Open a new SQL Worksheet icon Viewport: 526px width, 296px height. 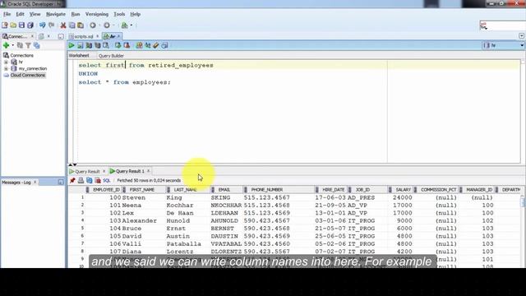point(124,25)
